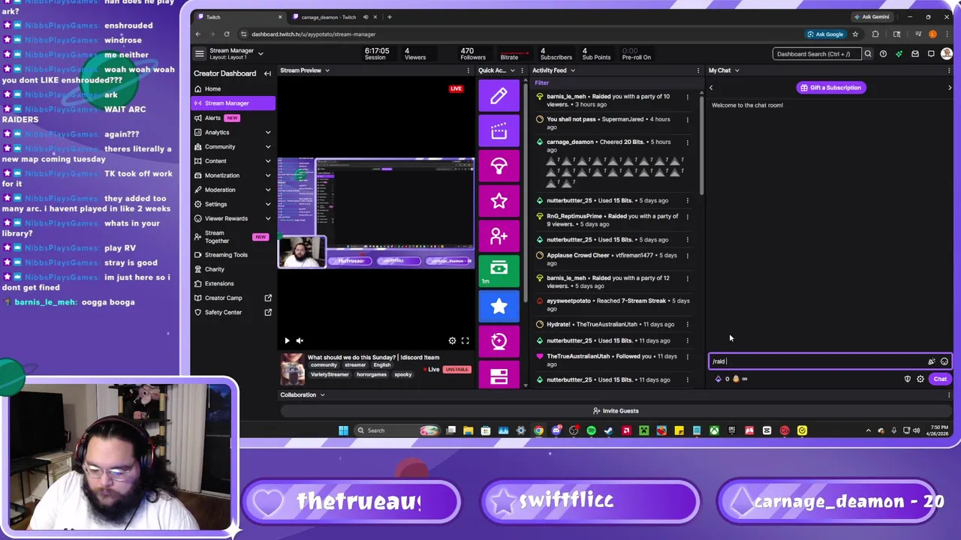Open chat settings gear below chat input

tap(920, 379)
